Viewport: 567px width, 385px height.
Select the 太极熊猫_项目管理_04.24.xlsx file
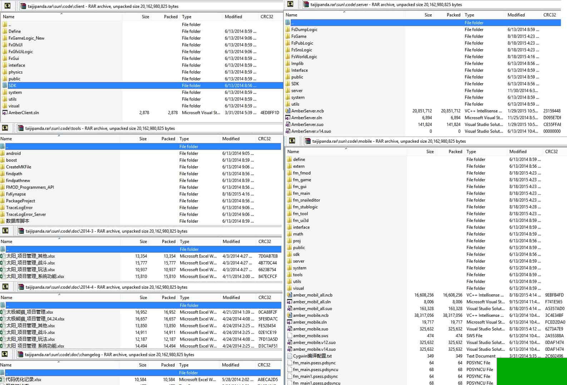[x=35, y=319]
